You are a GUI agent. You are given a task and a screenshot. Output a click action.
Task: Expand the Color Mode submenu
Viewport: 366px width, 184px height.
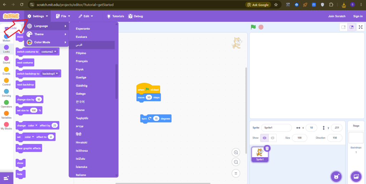tap(46, 42)
